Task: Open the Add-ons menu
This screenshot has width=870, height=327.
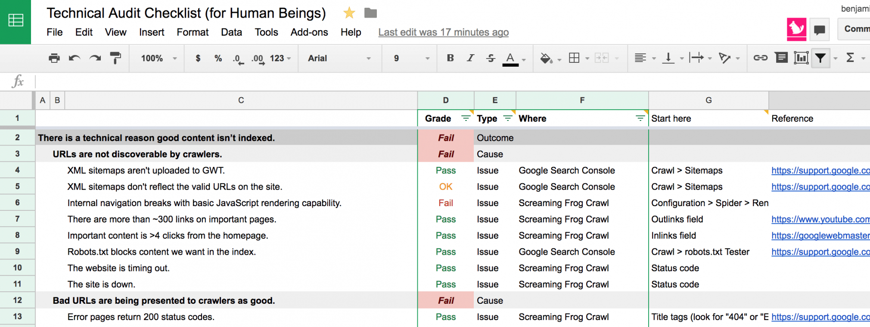Action: (309, 32)
